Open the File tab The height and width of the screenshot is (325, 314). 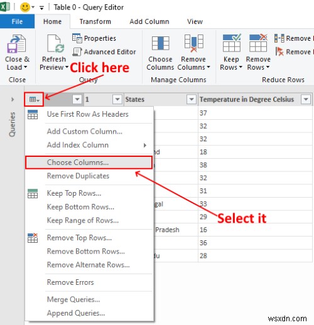click(x=17, y=21)
